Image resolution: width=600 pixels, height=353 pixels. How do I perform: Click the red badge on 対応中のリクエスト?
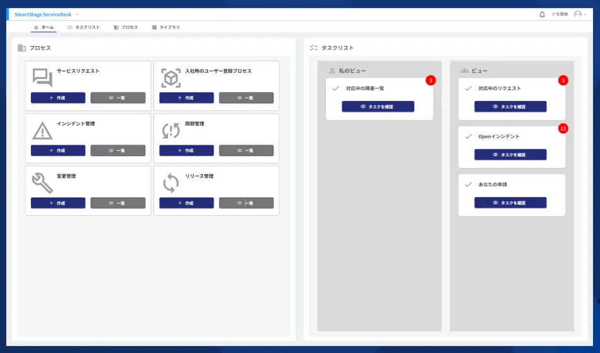(x=563, y=80)
